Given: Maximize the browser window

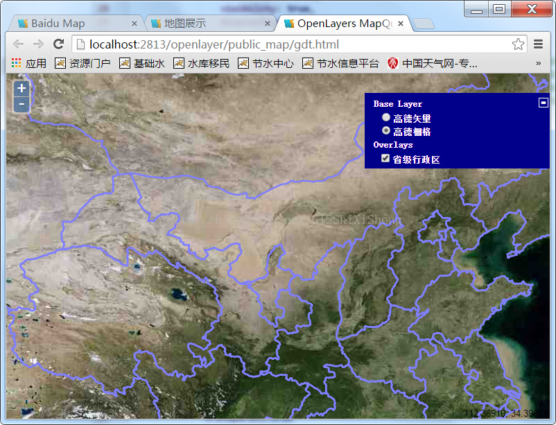Looking at the screenshot, I should (499, 9).
